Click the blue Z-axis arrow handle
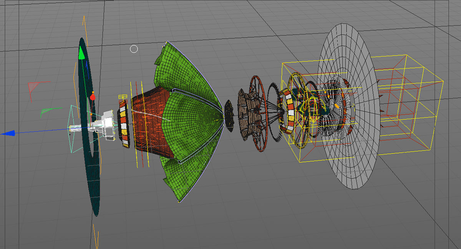Viewport: 461px width, 249px height. [x=8, y=133]
